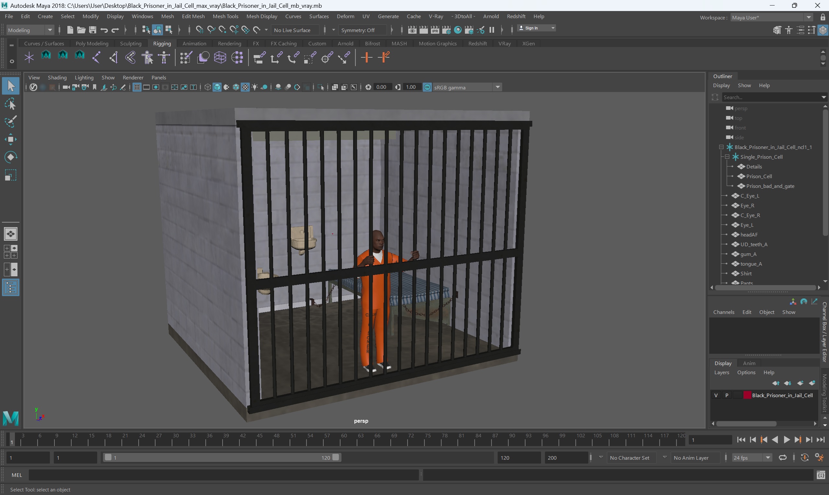This screenshot has height=495, width=829.
Task: Open the Mesh Tools menu
Action: pos(225,16)
